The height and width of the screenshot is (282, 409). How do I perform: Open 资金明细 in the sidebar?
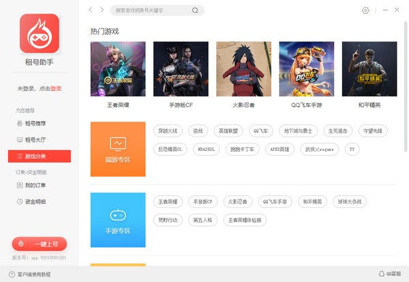40,202
